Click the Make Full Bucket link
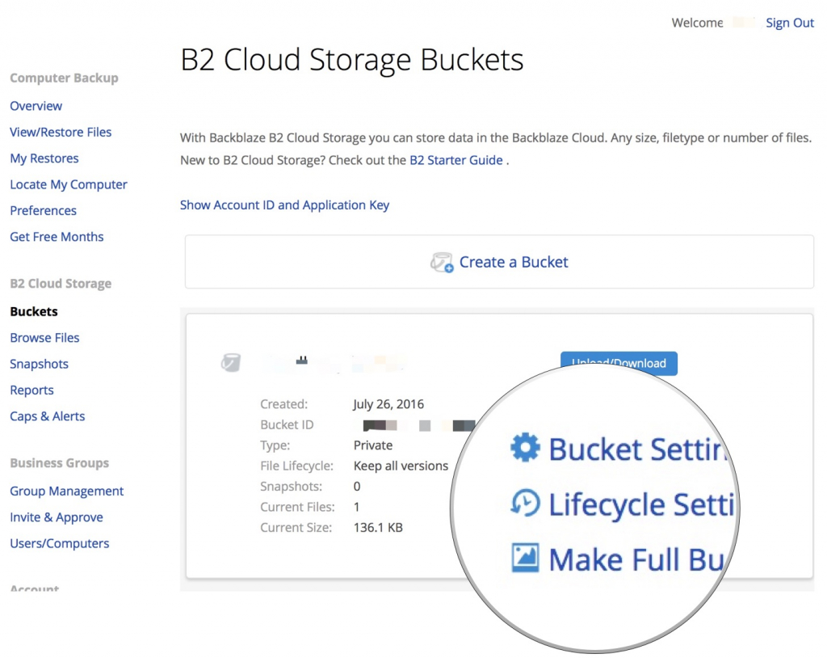 [x=638, y=559]
